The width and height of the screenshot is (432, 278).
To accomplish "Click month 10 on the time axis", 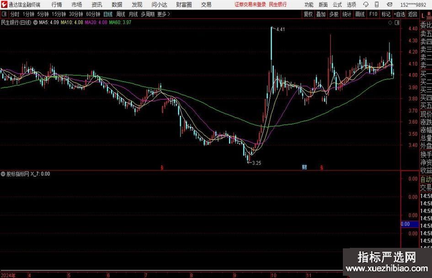I will coord(273,275).
